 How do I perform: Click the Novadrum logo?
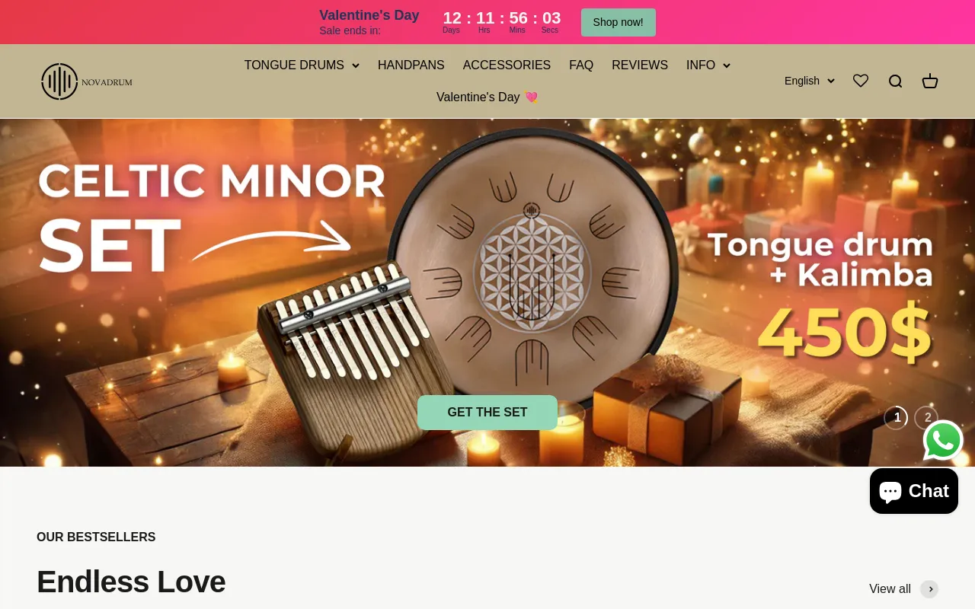(87, 81)
